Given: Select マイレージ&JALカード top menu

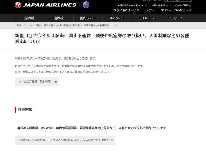Looking at the screenshot, I should pos(176,10).
